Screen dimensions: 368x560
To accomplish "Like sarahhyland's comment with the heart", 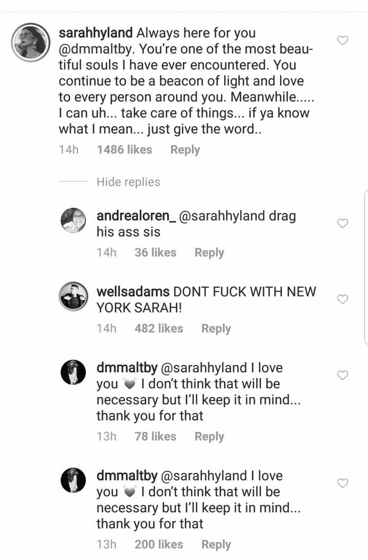I will (x=342, y=40).
